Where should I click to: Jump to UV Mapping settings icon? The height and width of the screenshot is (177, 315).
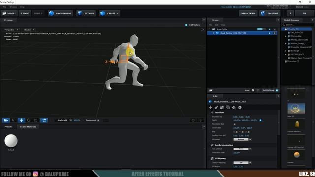click(222, 107)
